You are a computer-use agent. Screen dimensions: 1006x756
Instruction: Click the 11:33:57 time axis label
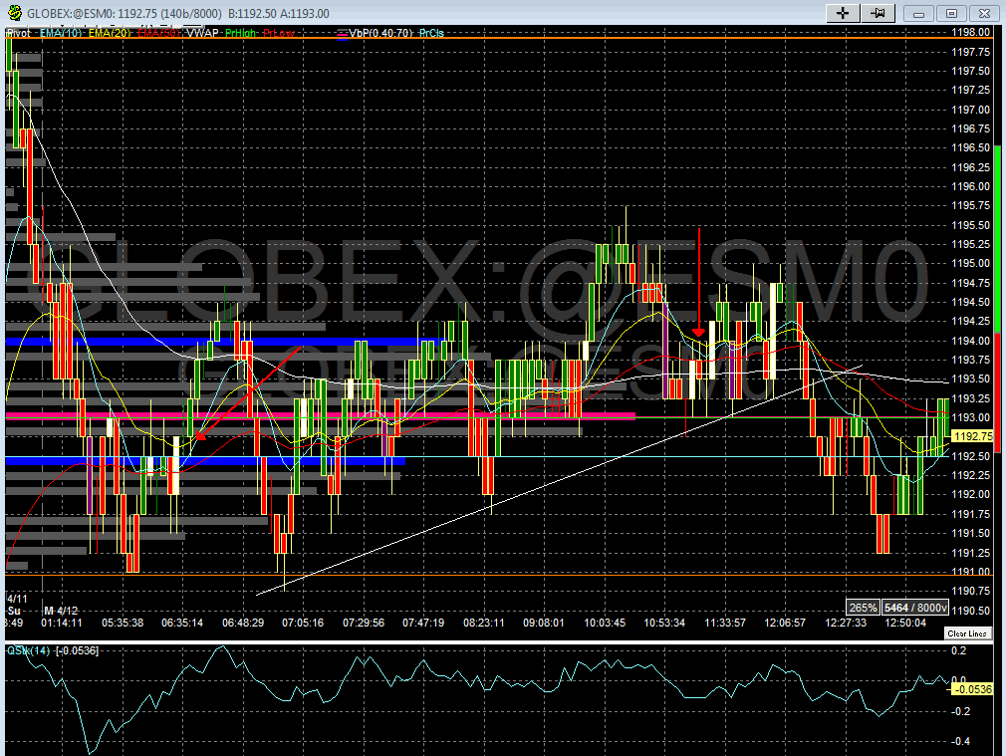coord(725,623)
